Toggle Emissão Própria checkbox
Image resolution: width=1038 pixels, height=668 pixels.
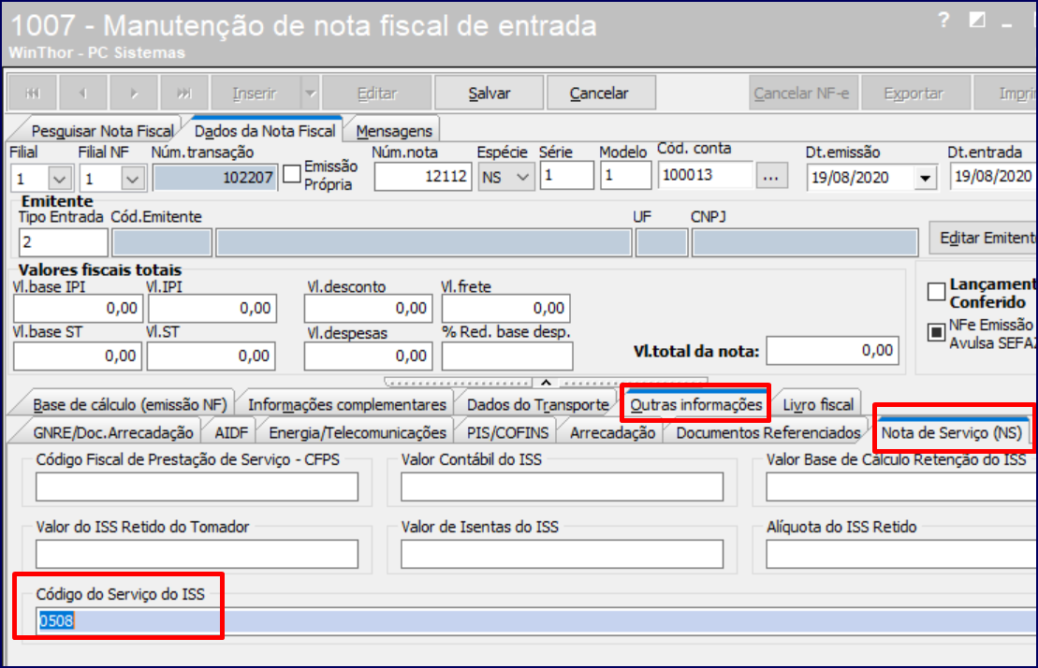tap(292, 174)
